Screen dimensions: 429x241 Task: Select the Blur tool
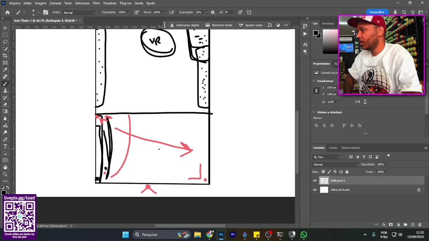[x=5, y=118]
